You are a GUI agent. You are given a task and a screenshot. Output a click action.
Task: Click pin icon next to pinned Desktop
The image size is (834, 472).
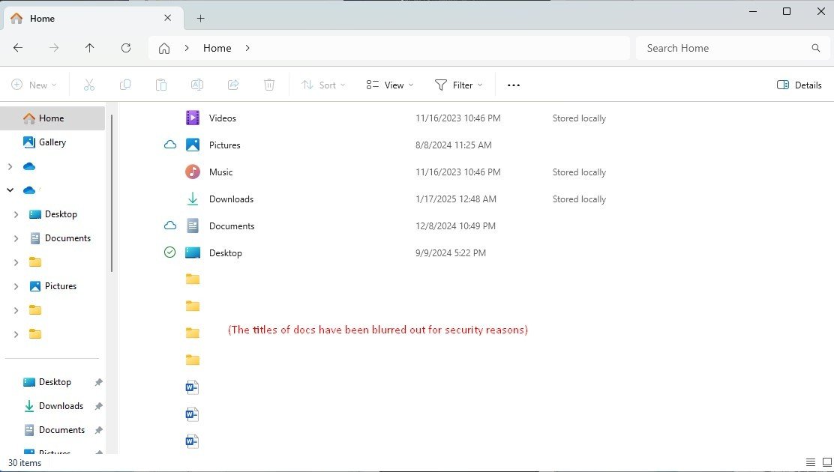(x=98, y=382)
